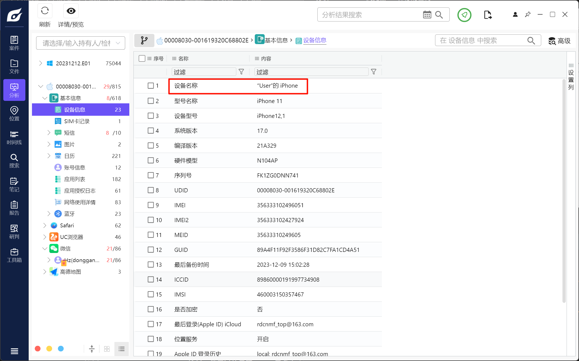This screenshot has height=361, width=579.
Task: Click the branch tree icon button
Action: [x=144, y=41]
